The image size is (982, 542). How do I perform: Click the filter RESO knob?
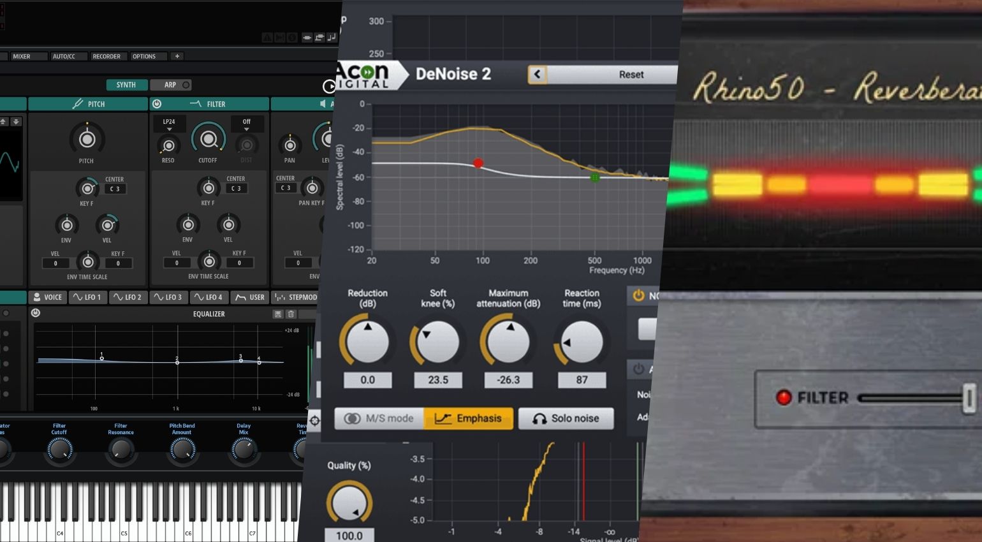pyautogui.click(x=169, y=145)
